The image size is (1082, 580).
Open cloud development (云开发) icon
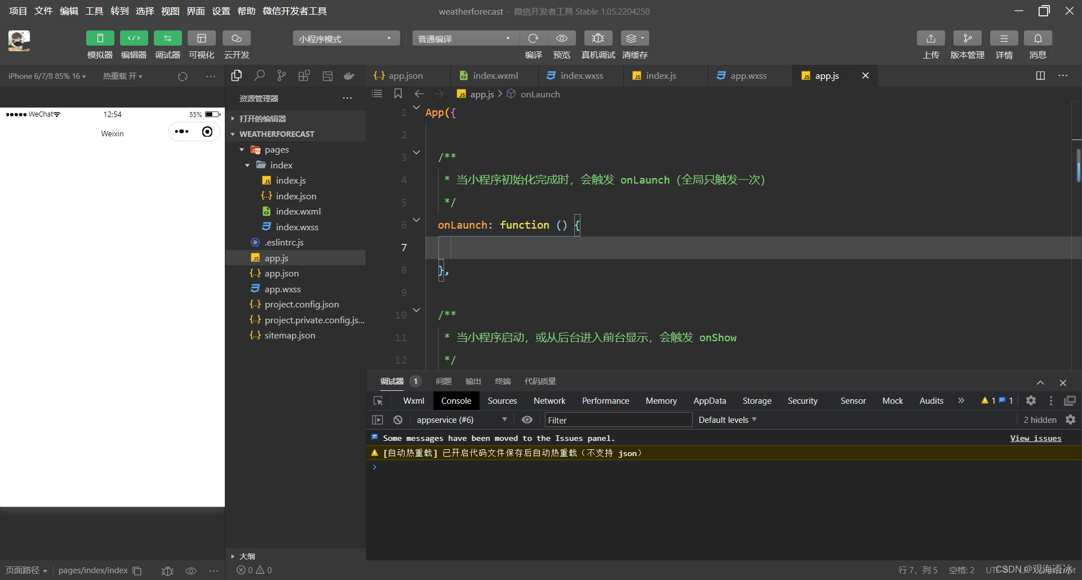click(237, 38)
